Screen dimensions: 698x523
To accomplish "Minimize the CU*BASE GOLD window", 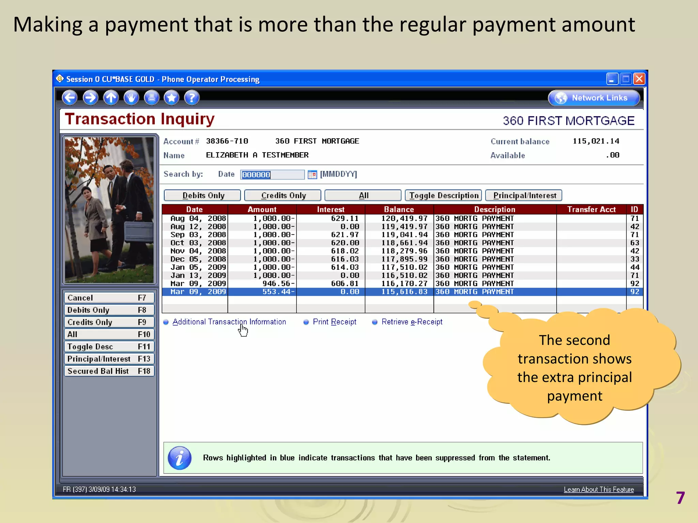I will (x=612, y=79).
